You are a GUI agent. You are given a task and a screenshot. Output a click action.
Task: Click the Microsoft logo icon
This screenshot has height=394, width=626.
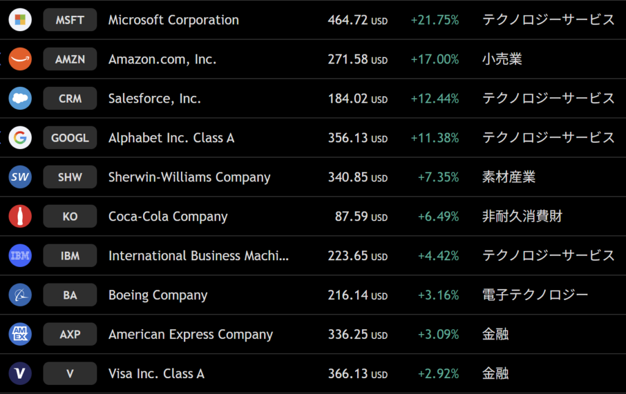20,20
